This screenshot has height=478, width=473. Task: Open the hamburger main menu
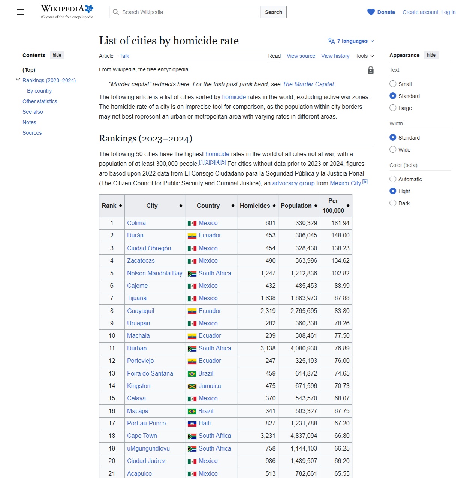(20, 12)
